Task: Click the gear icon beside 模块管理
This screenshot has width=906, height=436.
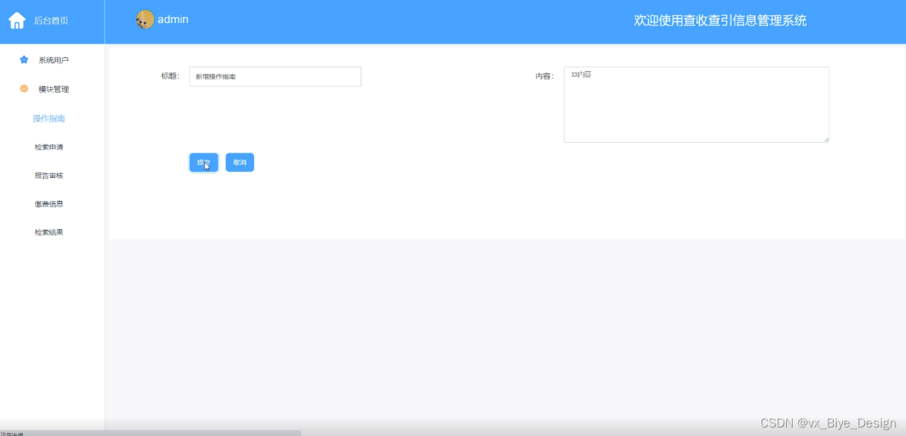Action: (24, 89)
